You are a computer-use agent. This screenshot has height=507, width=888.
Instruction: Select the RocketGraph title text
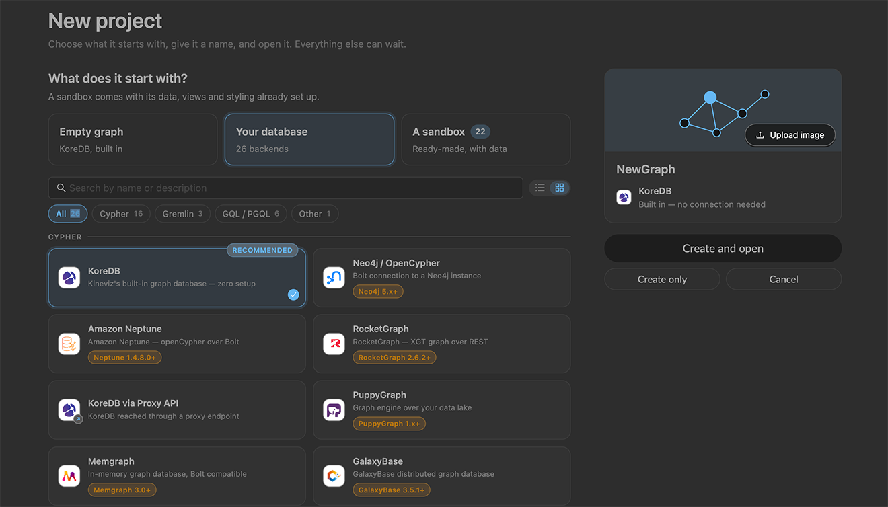(381, 329)
